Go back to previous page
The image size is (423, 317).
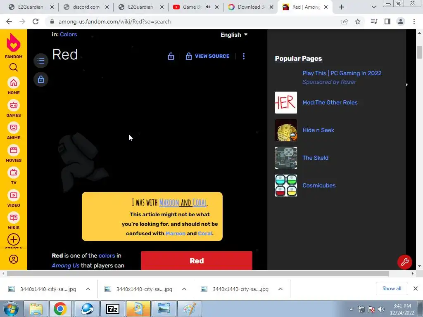9,21
